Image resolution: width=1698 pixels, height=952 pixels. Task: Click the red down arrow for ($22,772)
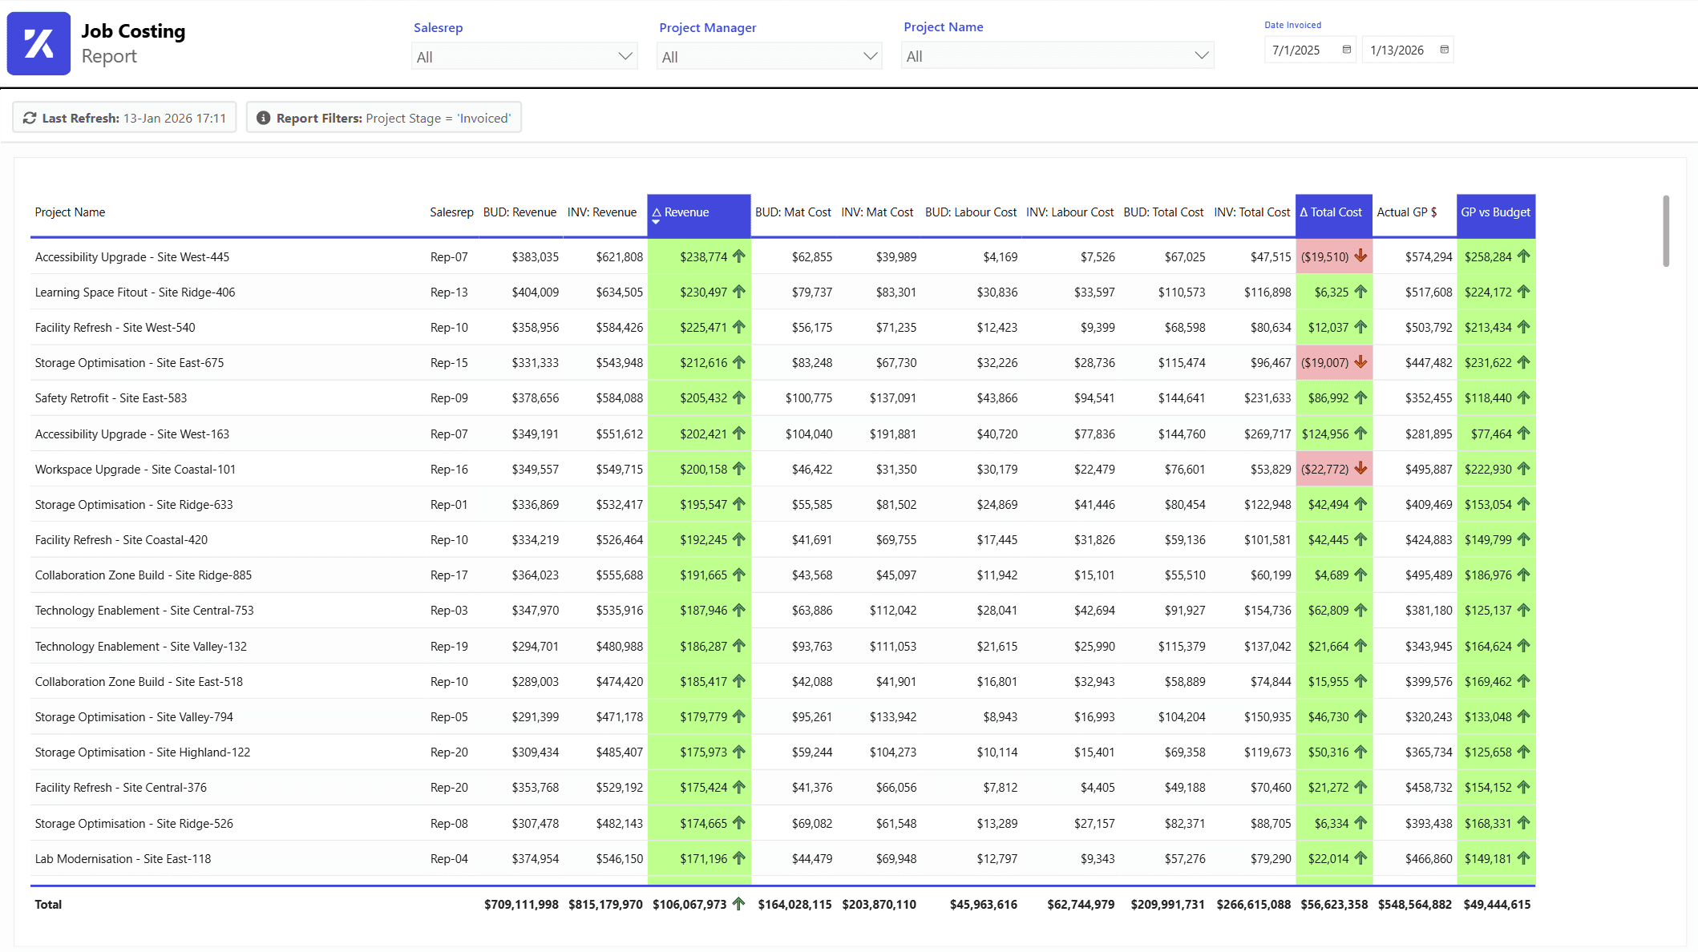(x=1360, y=469)
